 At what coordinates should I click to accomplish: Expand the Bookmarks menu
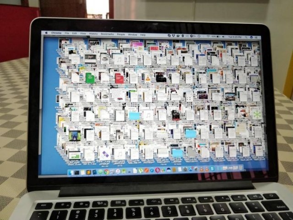click(x=107, y=34)
